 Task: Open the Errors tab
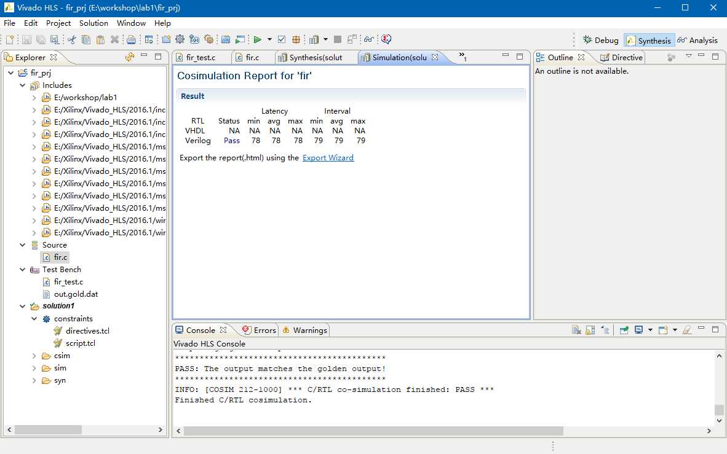[x=259, y=331]
